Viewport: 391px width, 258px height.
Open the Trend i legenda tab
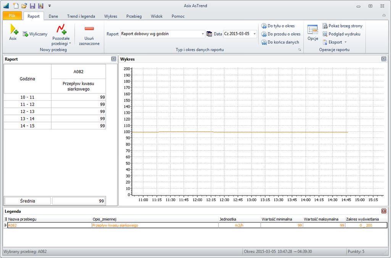click(81, 16)
